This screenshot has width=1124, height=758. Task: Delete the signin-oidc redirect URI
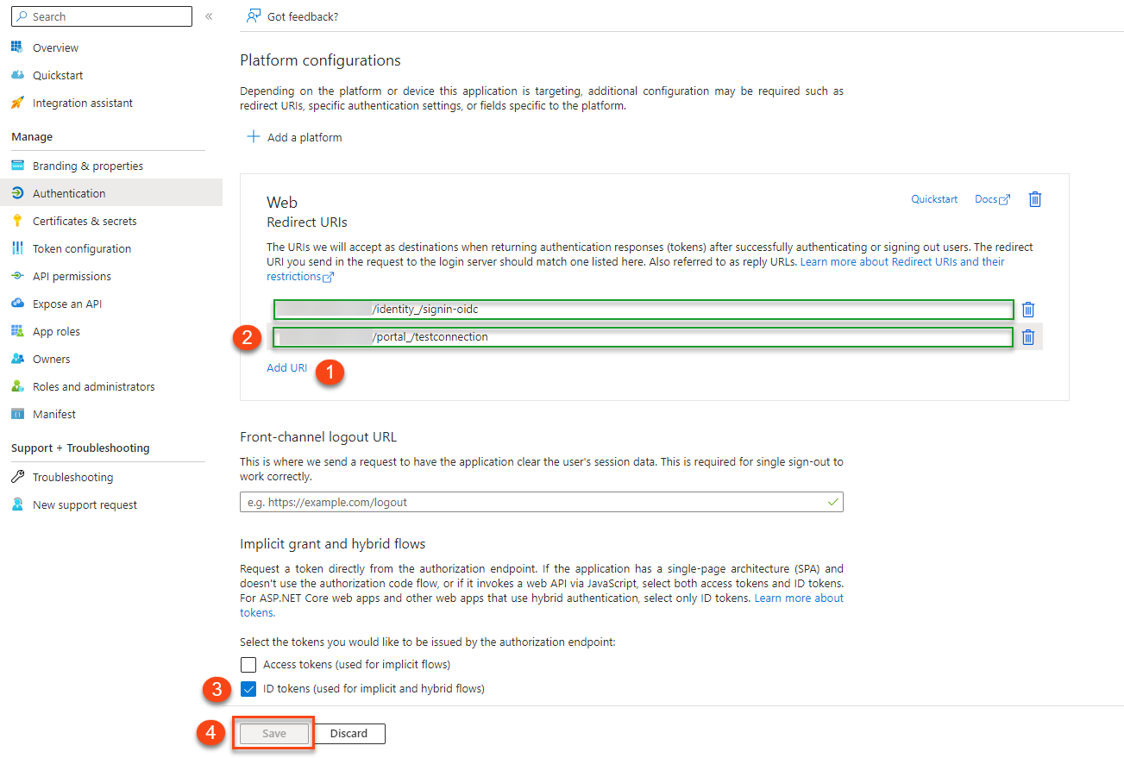1028,310
